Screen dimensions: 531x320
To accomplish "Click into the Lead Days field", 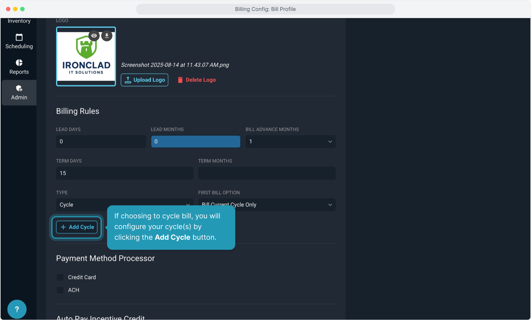I will coord(101,142).
